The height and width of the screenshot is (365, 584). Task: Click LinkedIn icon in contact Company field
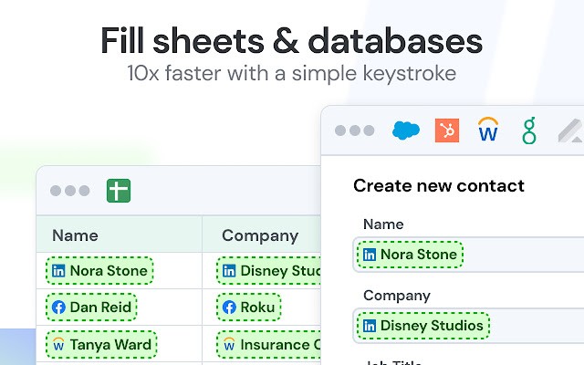[x=370, y=326]
